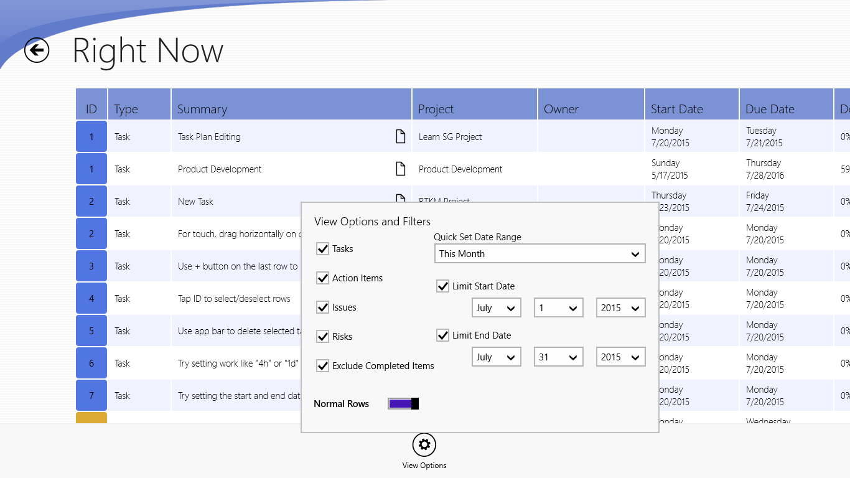The width and height of the screenshot is (850, 478).
Task: Click the Due Date column header
Action: (787, 104)
